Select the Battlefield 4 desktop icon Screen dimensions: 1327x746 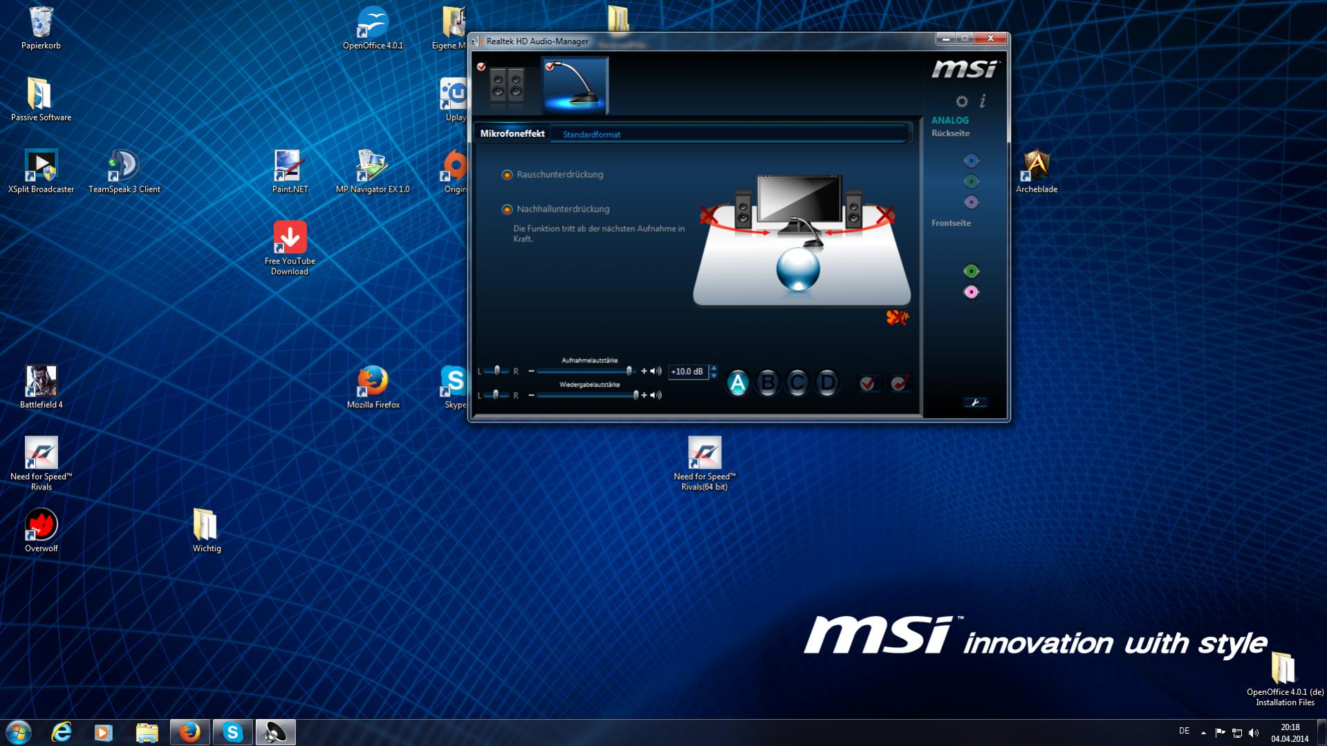pyautogui.click(x=41, y=387)
